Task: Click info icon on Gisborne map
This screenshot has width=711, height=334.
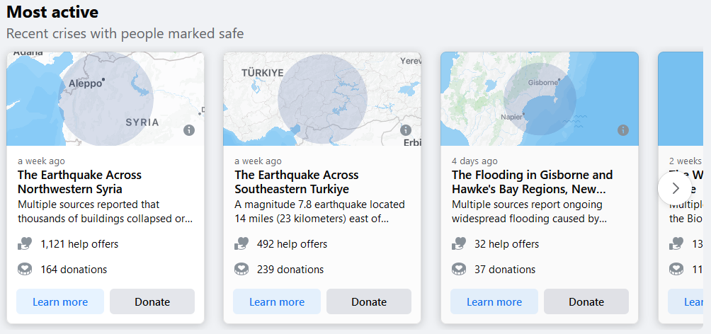Action: 623,130
